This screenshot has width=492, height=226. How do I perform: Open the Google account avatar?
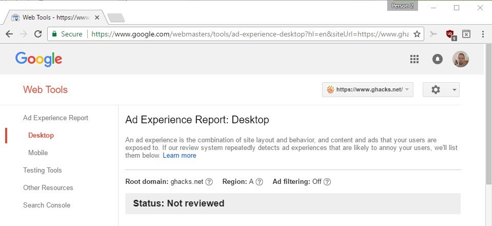tap(461, 59)
